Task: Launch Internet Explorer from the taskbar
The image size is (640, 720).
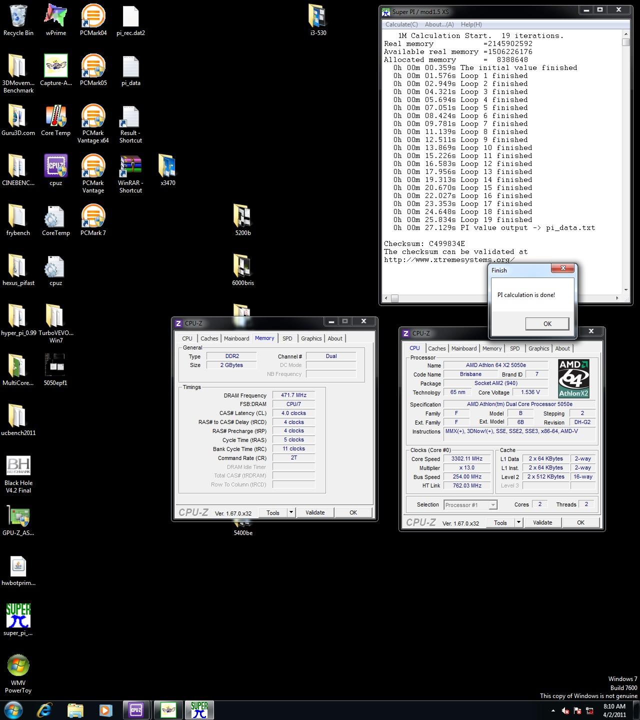Action: [44, 710]
